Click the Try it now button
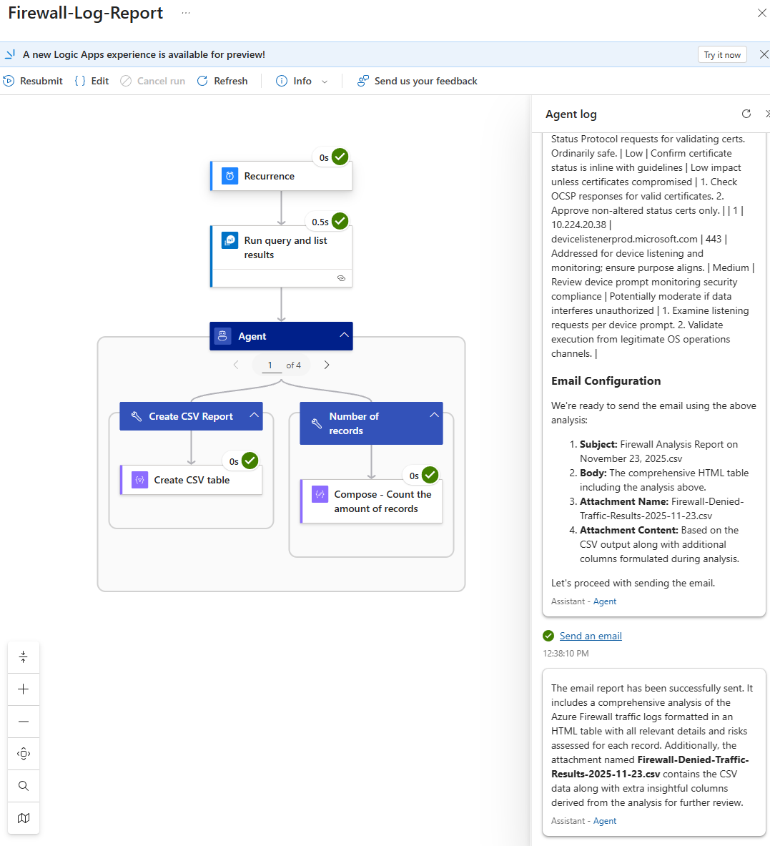The width and height of the screenshot is (770, 846). point(722,55)
